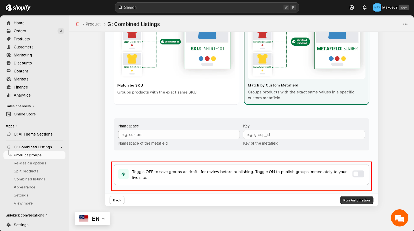Click Run Automation

pyautogui.click(x=357, y=200)
